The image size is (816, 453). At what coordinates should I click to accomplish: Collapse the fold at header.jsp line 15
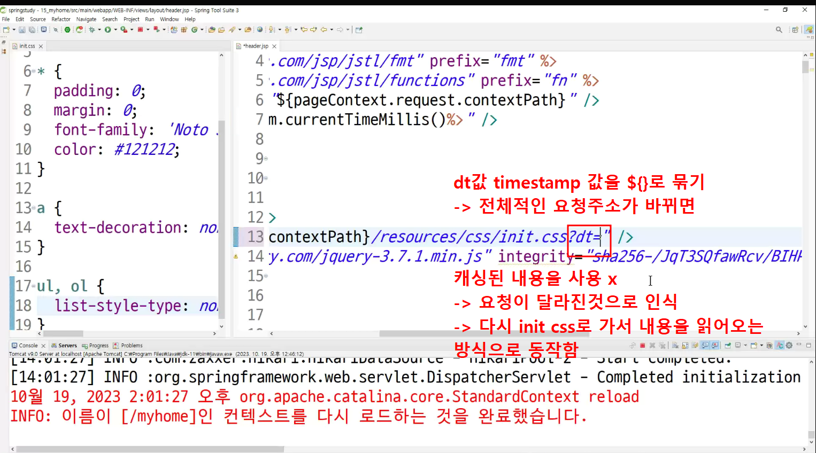point(266,276)
